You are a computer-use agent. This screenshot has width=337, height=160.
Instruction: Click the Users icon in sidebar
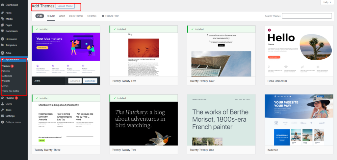coord(3,104)
